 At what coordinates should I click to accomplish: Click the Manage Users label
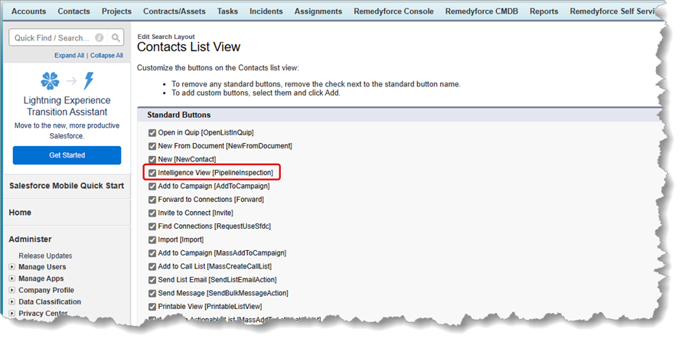click(x=42, y=266)
